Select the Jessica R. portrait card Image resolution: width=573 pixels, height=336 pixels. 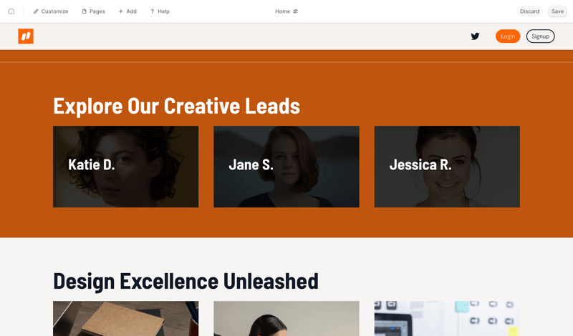(447, 167)
